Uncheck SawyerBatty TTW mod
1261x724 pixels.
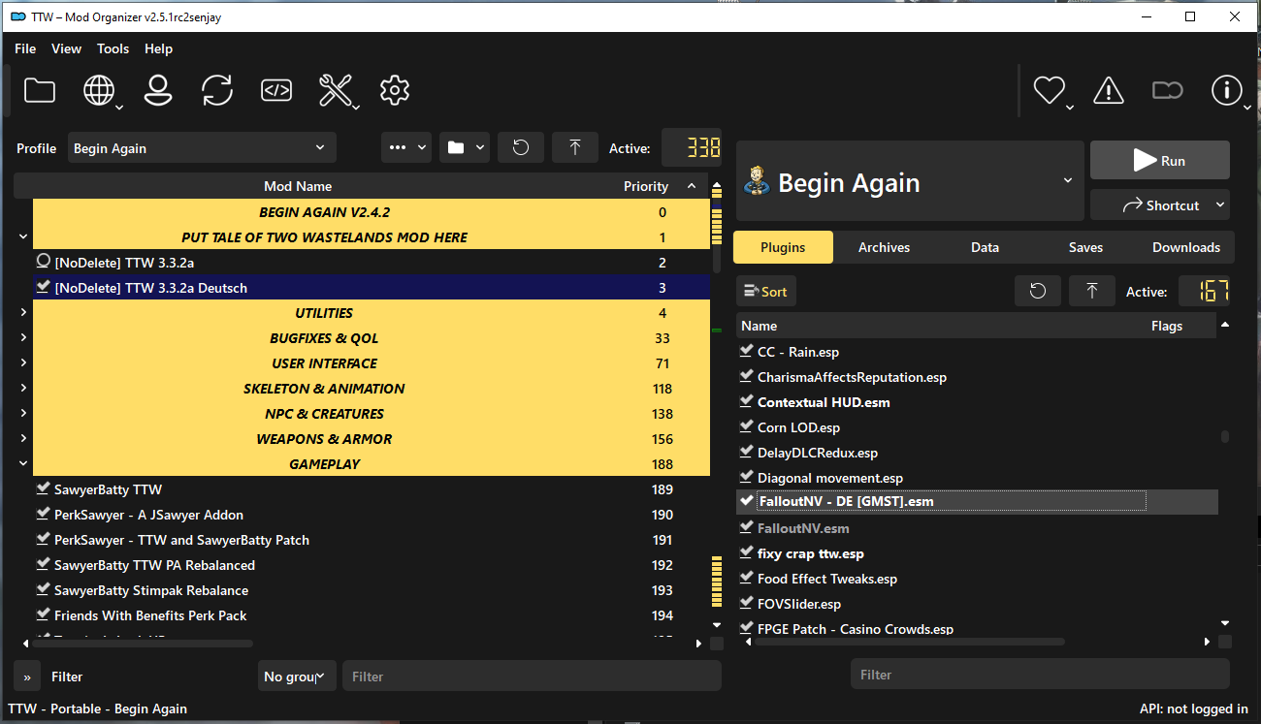[43, 488]
